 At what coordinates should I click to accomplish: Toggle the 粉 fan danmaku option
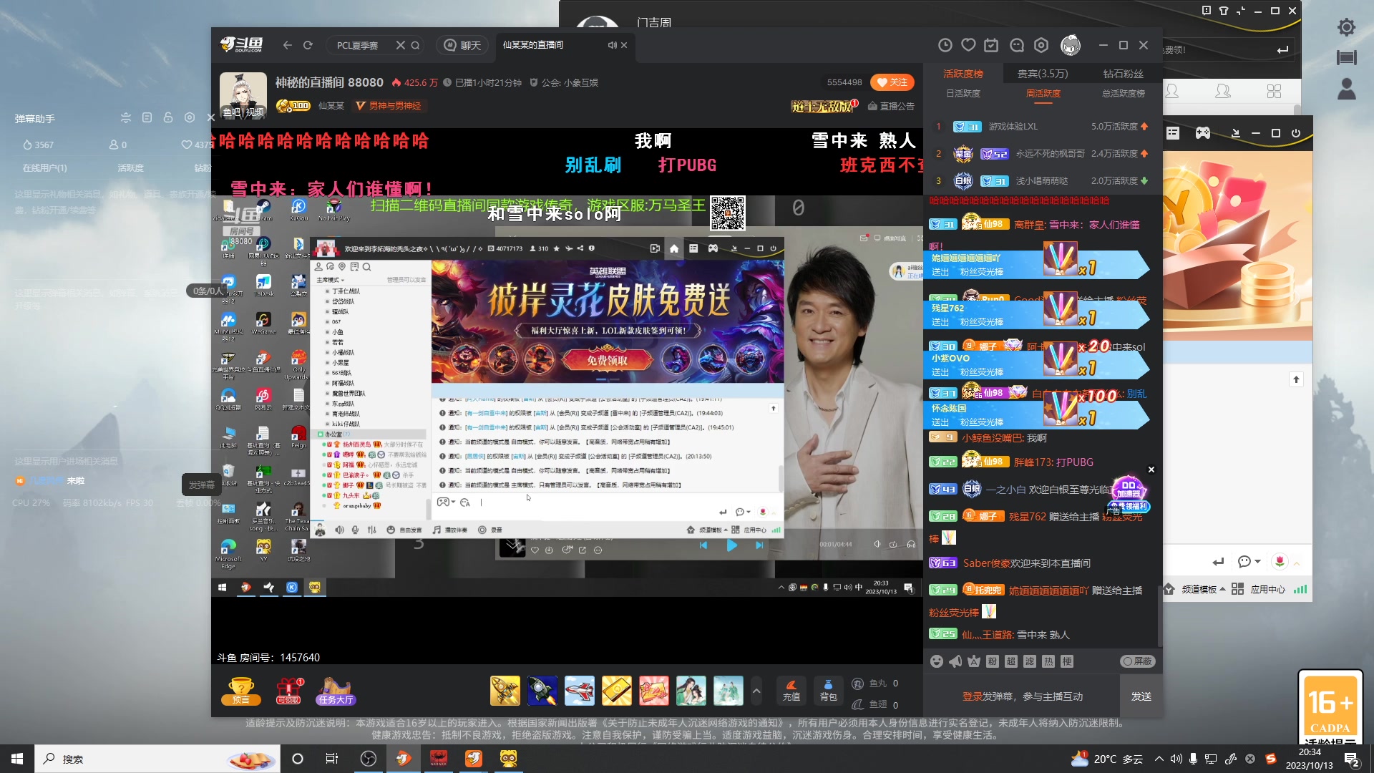pos(993,661)
